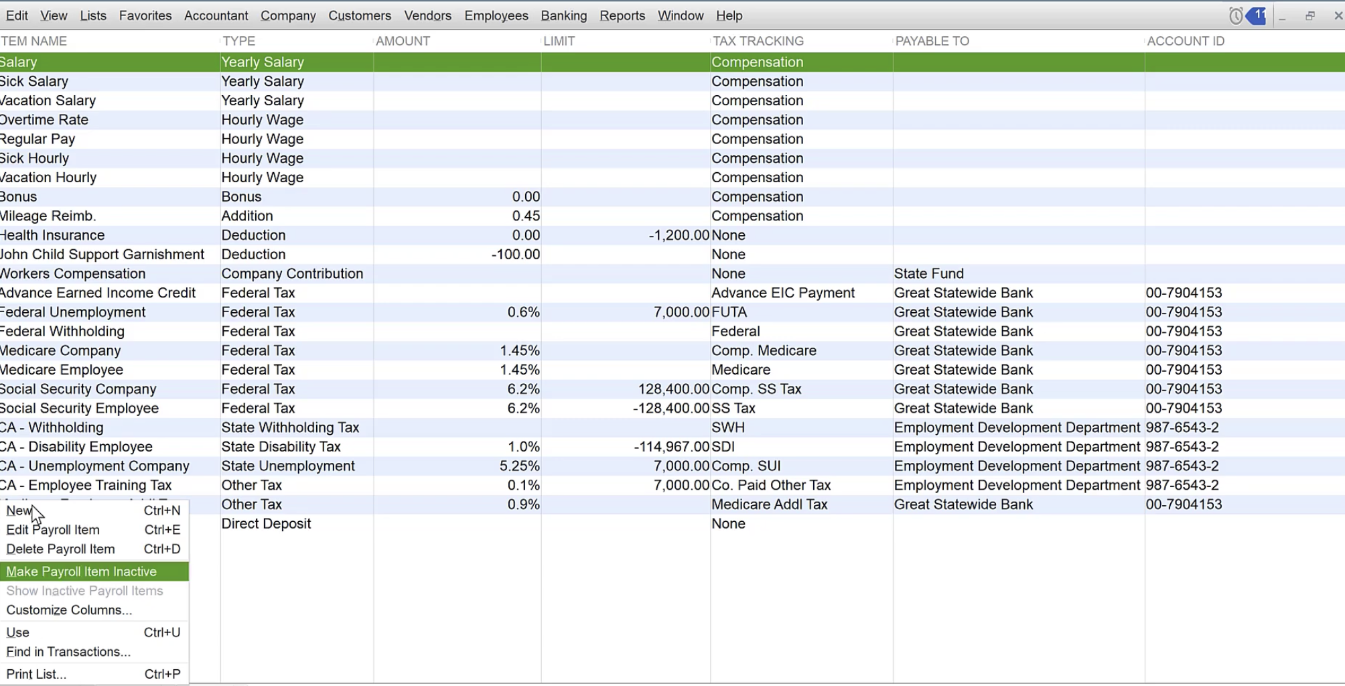Viewport: 1345px width, 686px height.
Task: Choose Make Payroll Item Inactive
Action: pyautogui.click(x=81, y=571)
